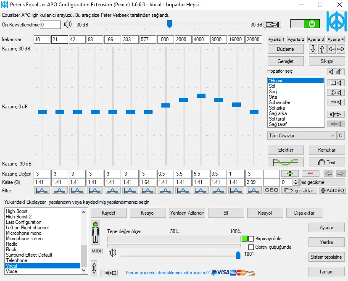The image size is (348, 281).
Task: Open the Ayarlar settings button
Action: click(x=326, y=228)
